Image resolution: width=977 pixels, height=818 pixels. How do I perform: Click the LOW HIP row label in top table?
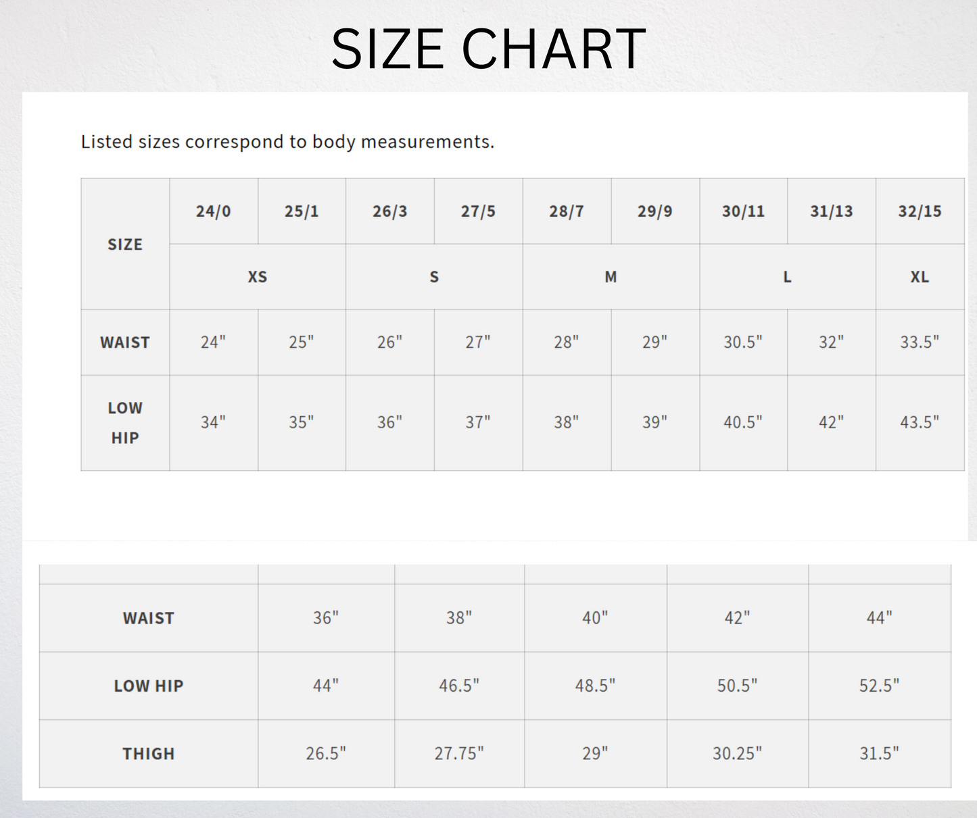(x=125, y=423)
